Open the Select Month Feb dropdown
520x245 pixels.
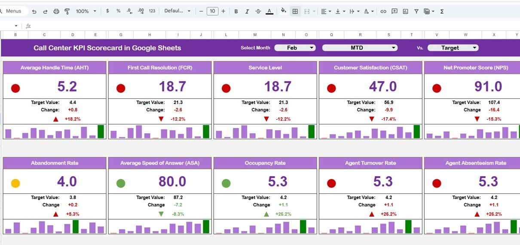coord(295,48)
